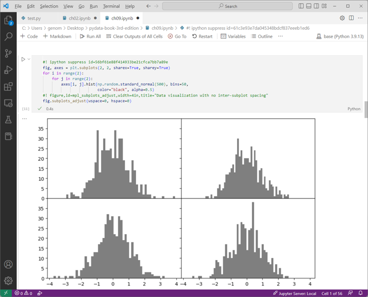The width and height of the screenshot is (368, 297).
Task: Toggle the Primary Side Bar visibility
Action: pos(301,6)
